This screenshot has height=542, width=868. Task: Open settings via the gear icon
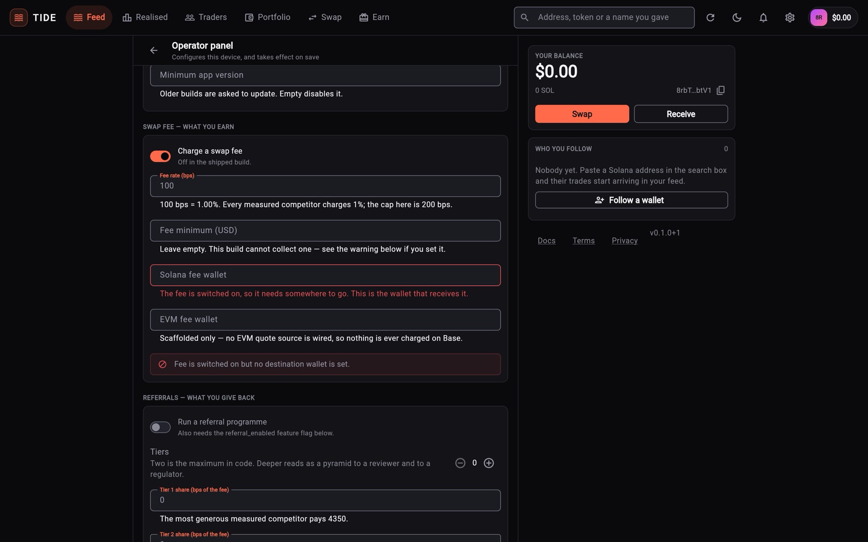[790, 18]
